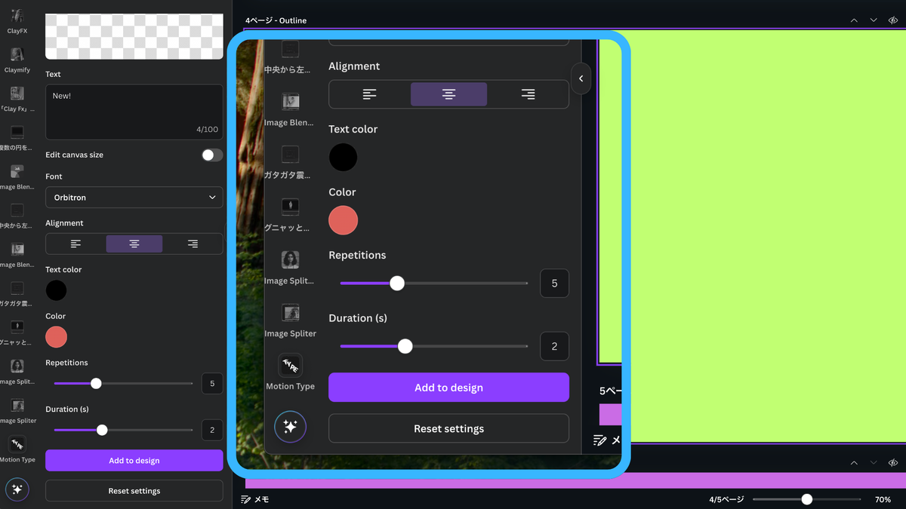Viewport: 906px width, 509px height.
Task: Hide page 5 using the eye icon
Action: pyautogui.click(x=893, y=463)
